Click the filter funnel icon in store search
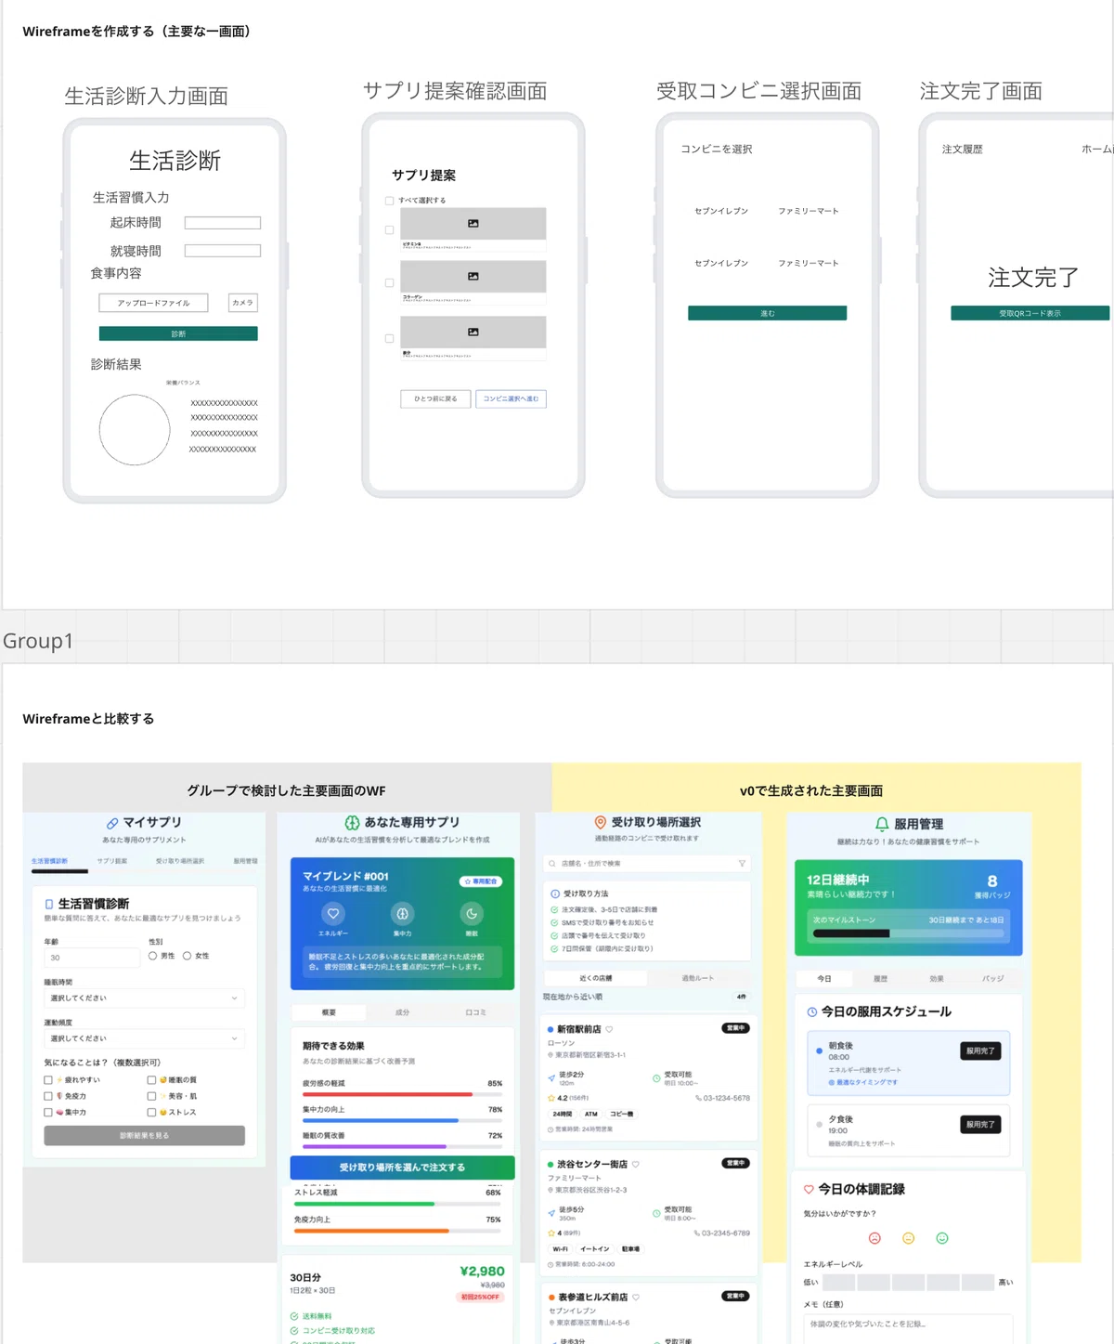Viewport: 1114px width, 1344px height. (x=742, y=864)
